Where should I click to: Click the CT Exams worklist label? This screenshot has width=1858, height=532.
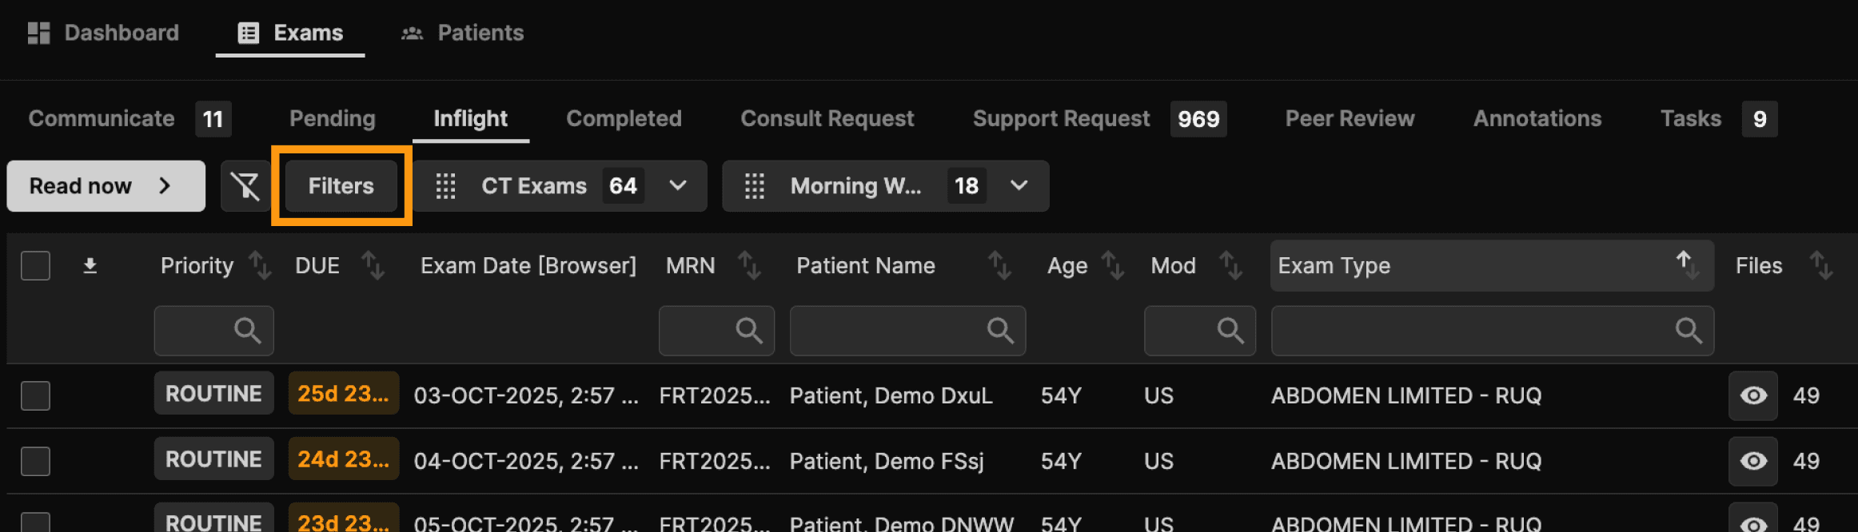(534, 186)
